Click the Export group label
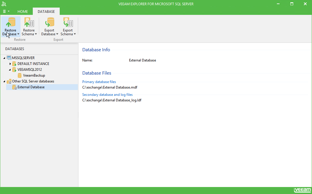312x194 pixels. point(58,40)
